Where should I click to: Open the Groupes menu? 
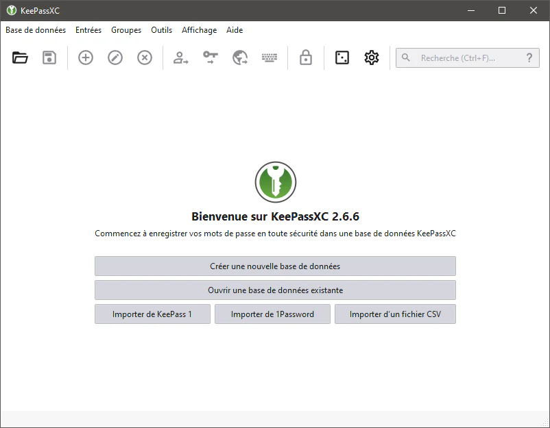[x=126, y=30]
